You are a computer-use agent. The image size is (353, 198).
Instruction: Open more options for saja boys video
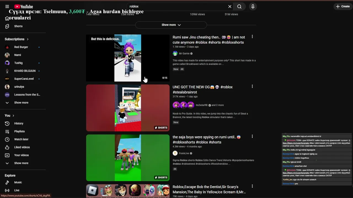[252, 137]
